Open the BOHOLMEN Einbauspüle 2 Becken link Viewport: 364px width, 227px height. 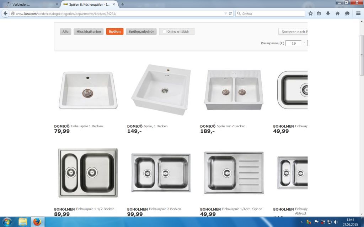pyautogui.click(x=154, y=209)
